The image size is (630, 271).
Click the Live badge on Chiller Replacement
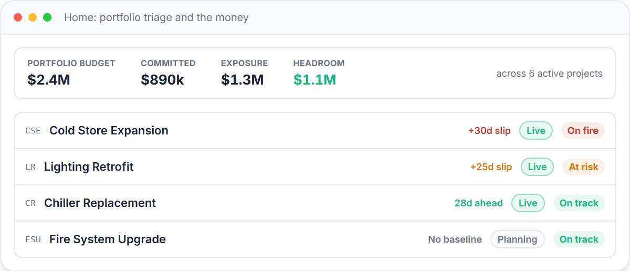(528, 203)
